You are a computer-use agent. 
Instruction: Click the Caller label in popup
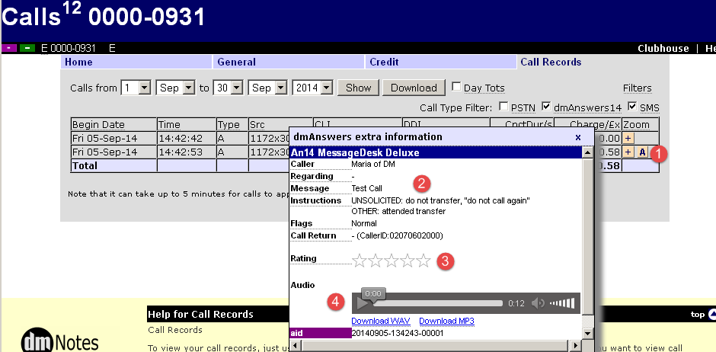[302, 164]
